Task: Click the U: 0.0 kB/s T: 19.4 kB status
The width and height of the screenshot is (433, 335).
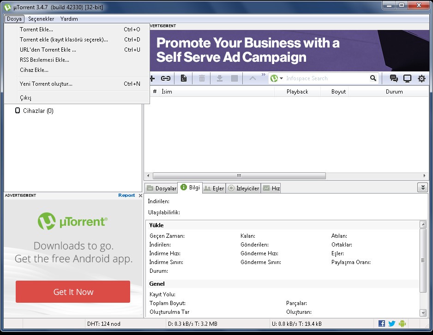Action: pyautogui.click(x=297, y=324)
